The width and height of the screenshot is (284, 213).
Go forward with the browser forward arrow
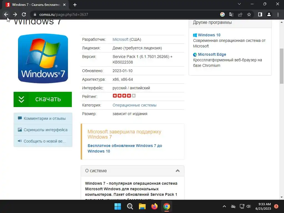click(x=15, y=14)
